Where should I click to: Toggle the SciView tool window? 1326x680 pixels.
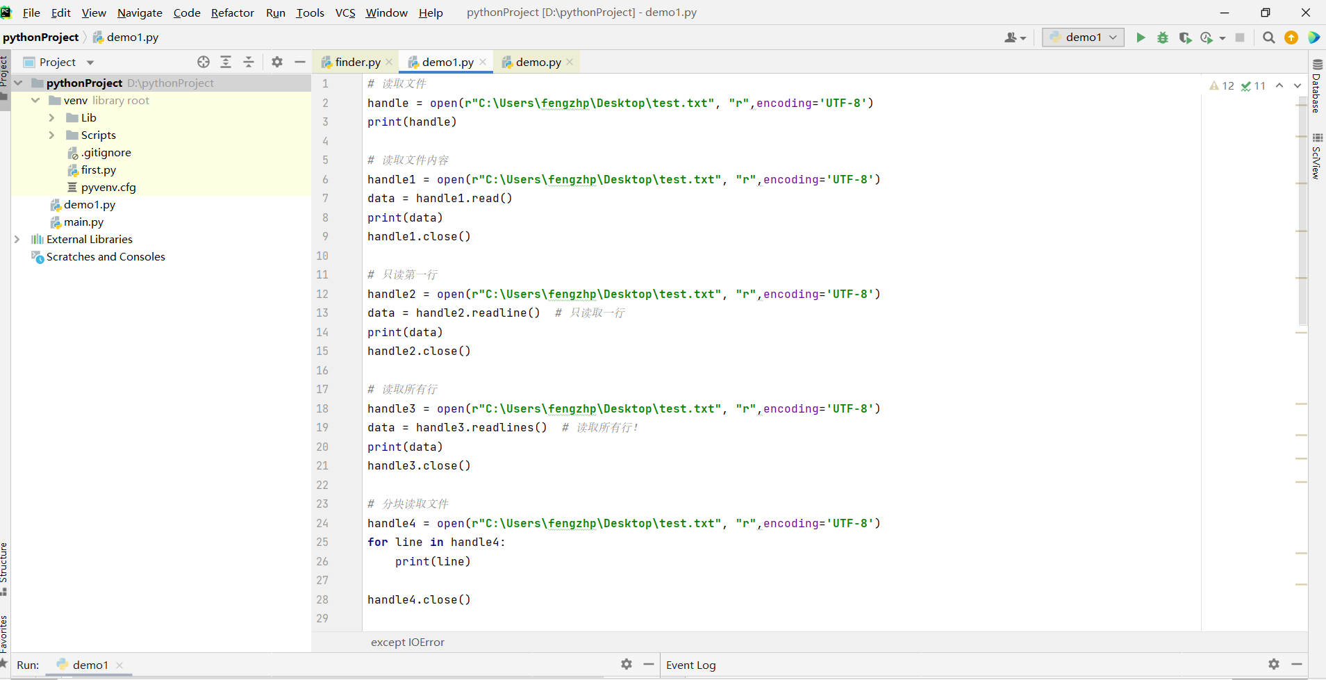coord(1317,156)
